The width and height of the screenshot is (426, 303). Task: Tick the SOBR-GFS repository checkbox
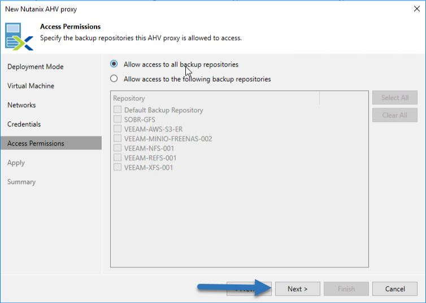(118, 119)
